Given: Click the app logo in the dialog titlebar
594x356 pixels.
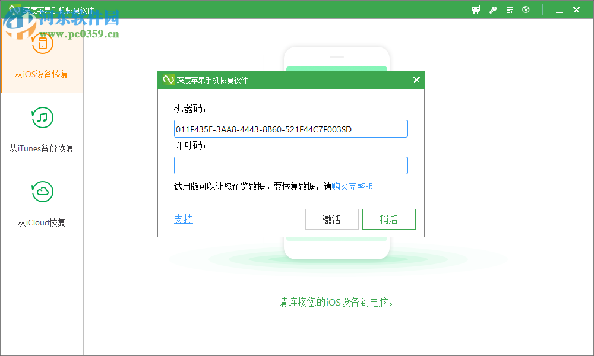Looking at the screenshot, I should (167, 80).
